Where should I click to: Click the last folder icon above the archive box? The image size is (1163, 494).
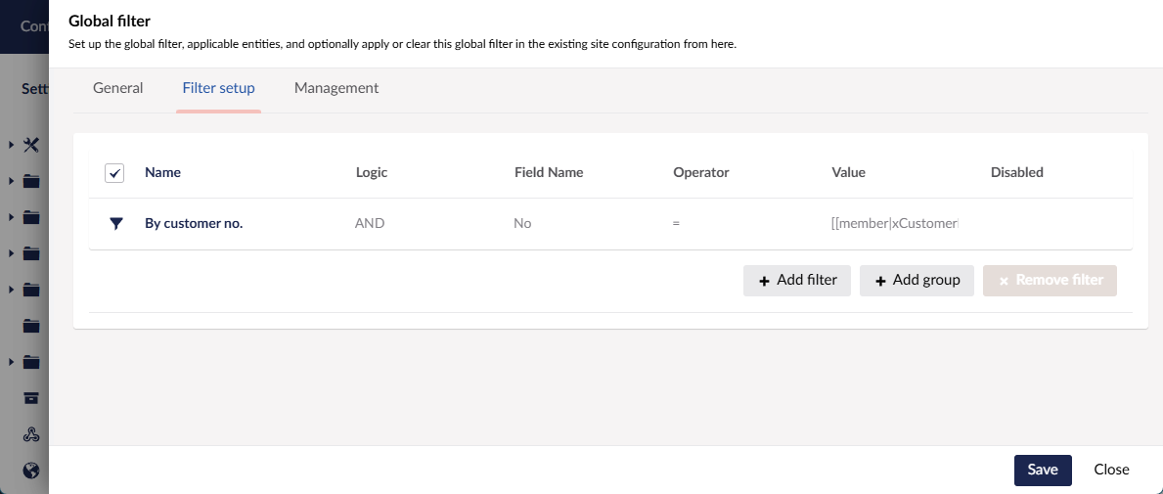point(31,362)
